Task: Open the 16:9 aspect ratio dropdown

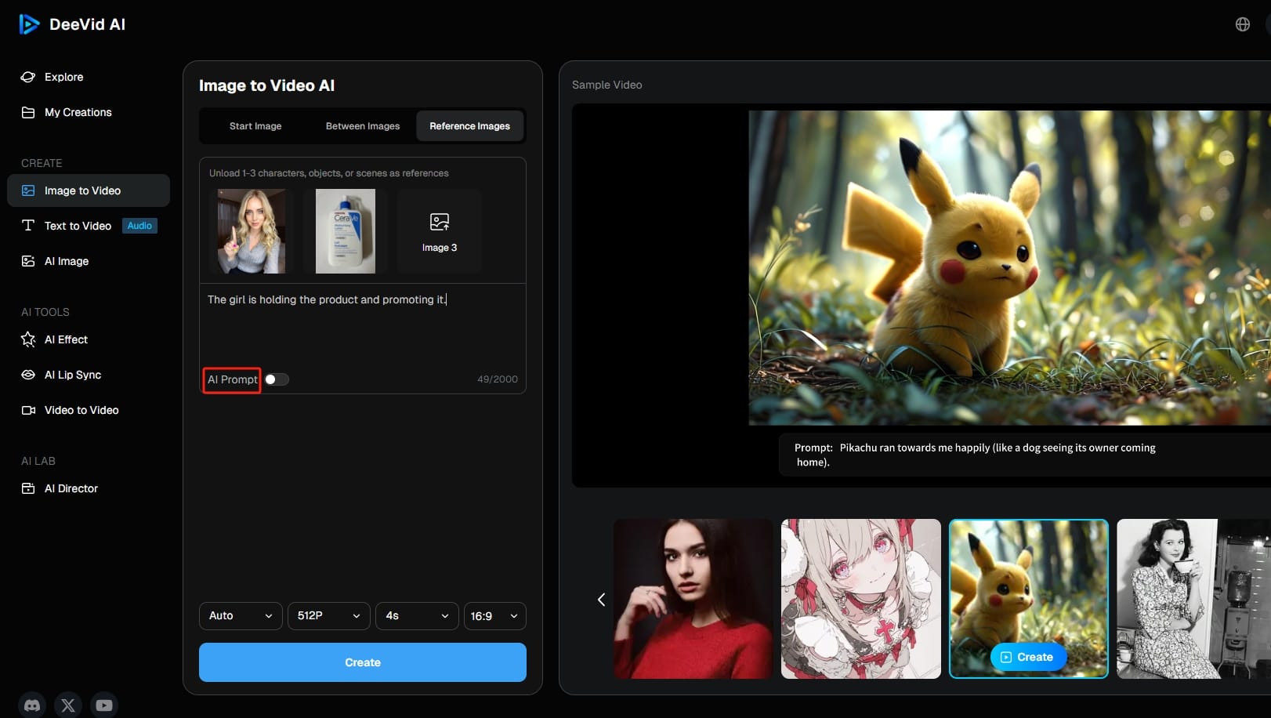Action: (495, 616)
